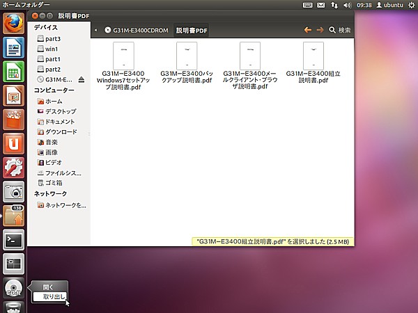Click the CD-R disc launcher icon
Screen dimensions: 418x313
pyautogui.click(x=13, y=288)
